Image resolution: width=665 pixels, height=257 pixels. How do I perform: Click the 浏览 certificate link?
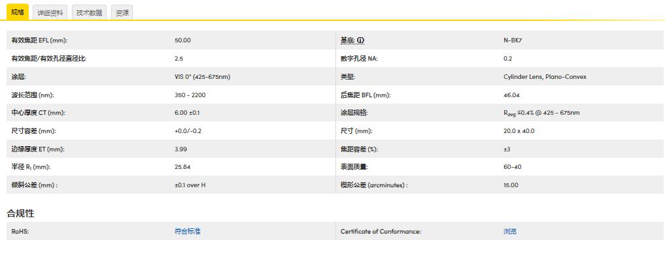click(510, 231)
